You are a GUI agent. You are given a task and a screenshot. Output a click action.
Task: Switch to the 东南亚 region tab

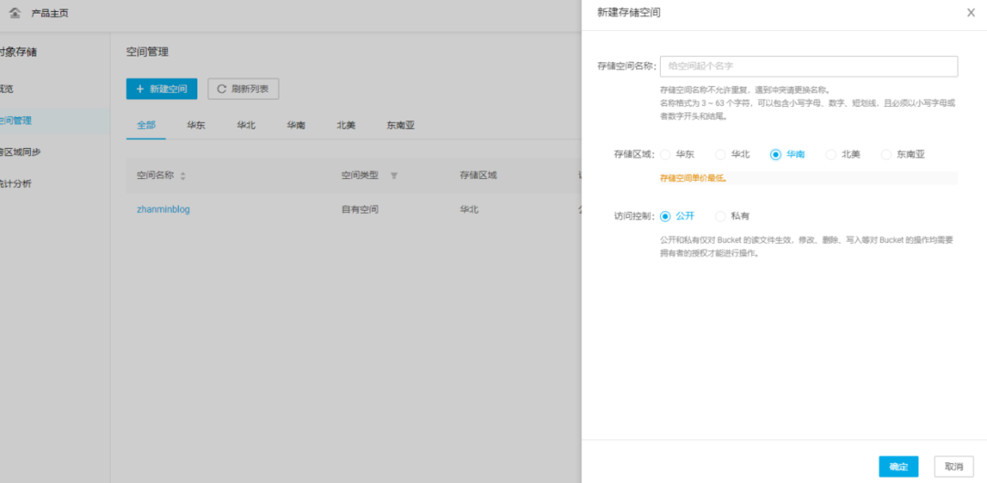coord(401,125)
